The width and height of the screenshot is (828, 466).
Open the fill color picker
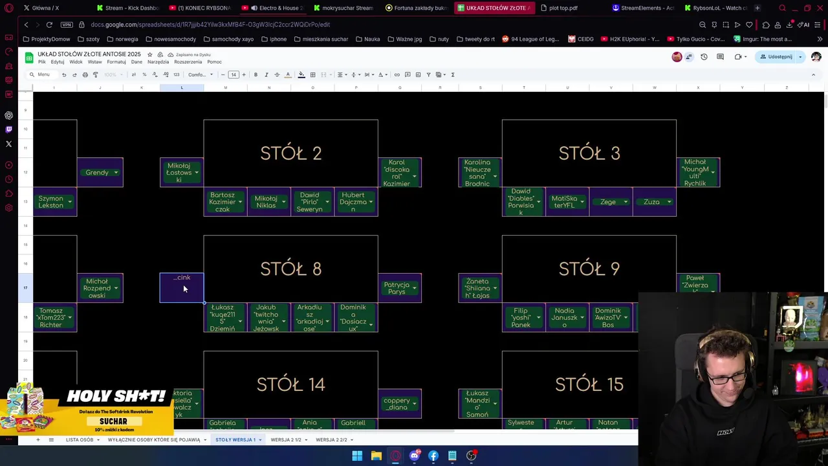[301, 74]
